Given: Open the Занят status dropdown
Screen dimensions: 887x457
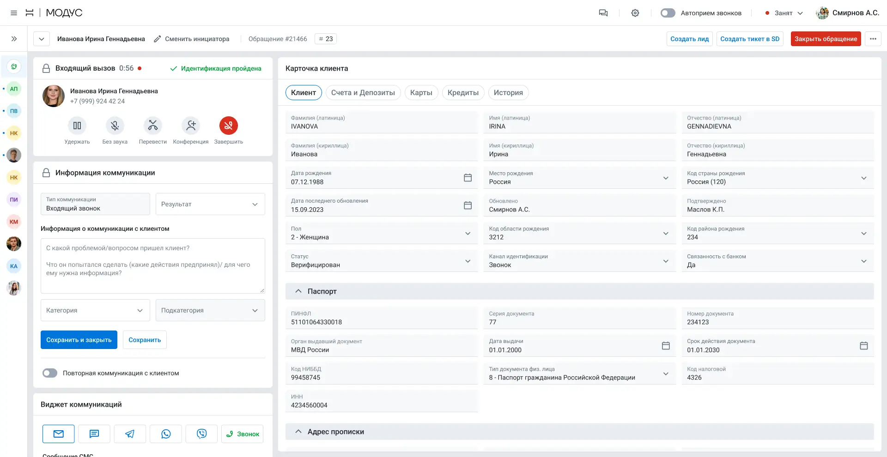Looking at the screenshot, I should (x=784, y=13).
